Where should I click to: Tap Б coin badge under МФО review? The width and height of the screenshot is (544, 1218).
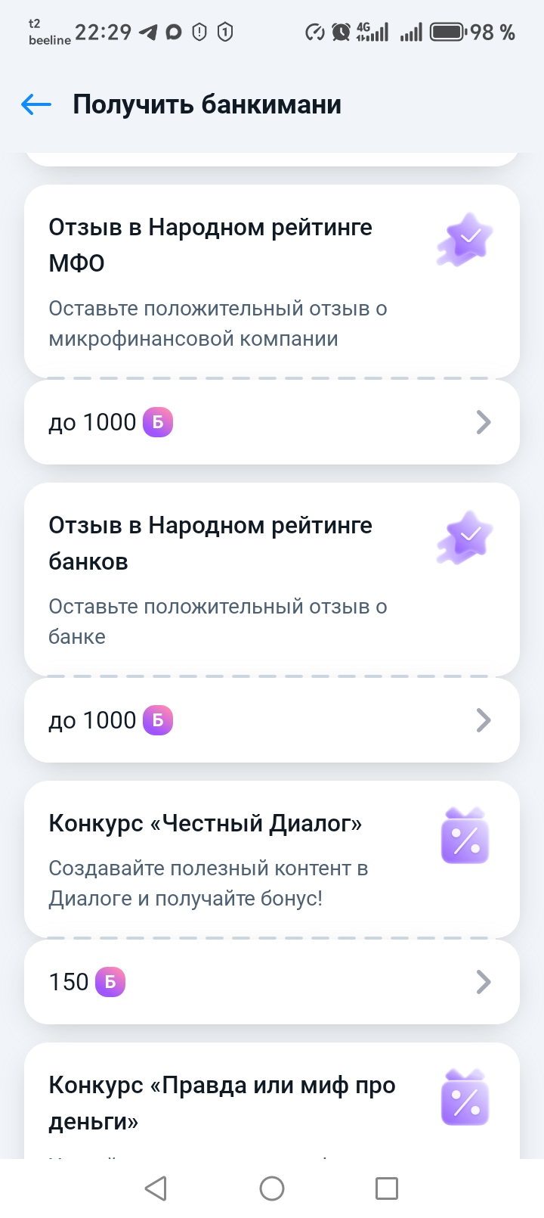[158, 422]
